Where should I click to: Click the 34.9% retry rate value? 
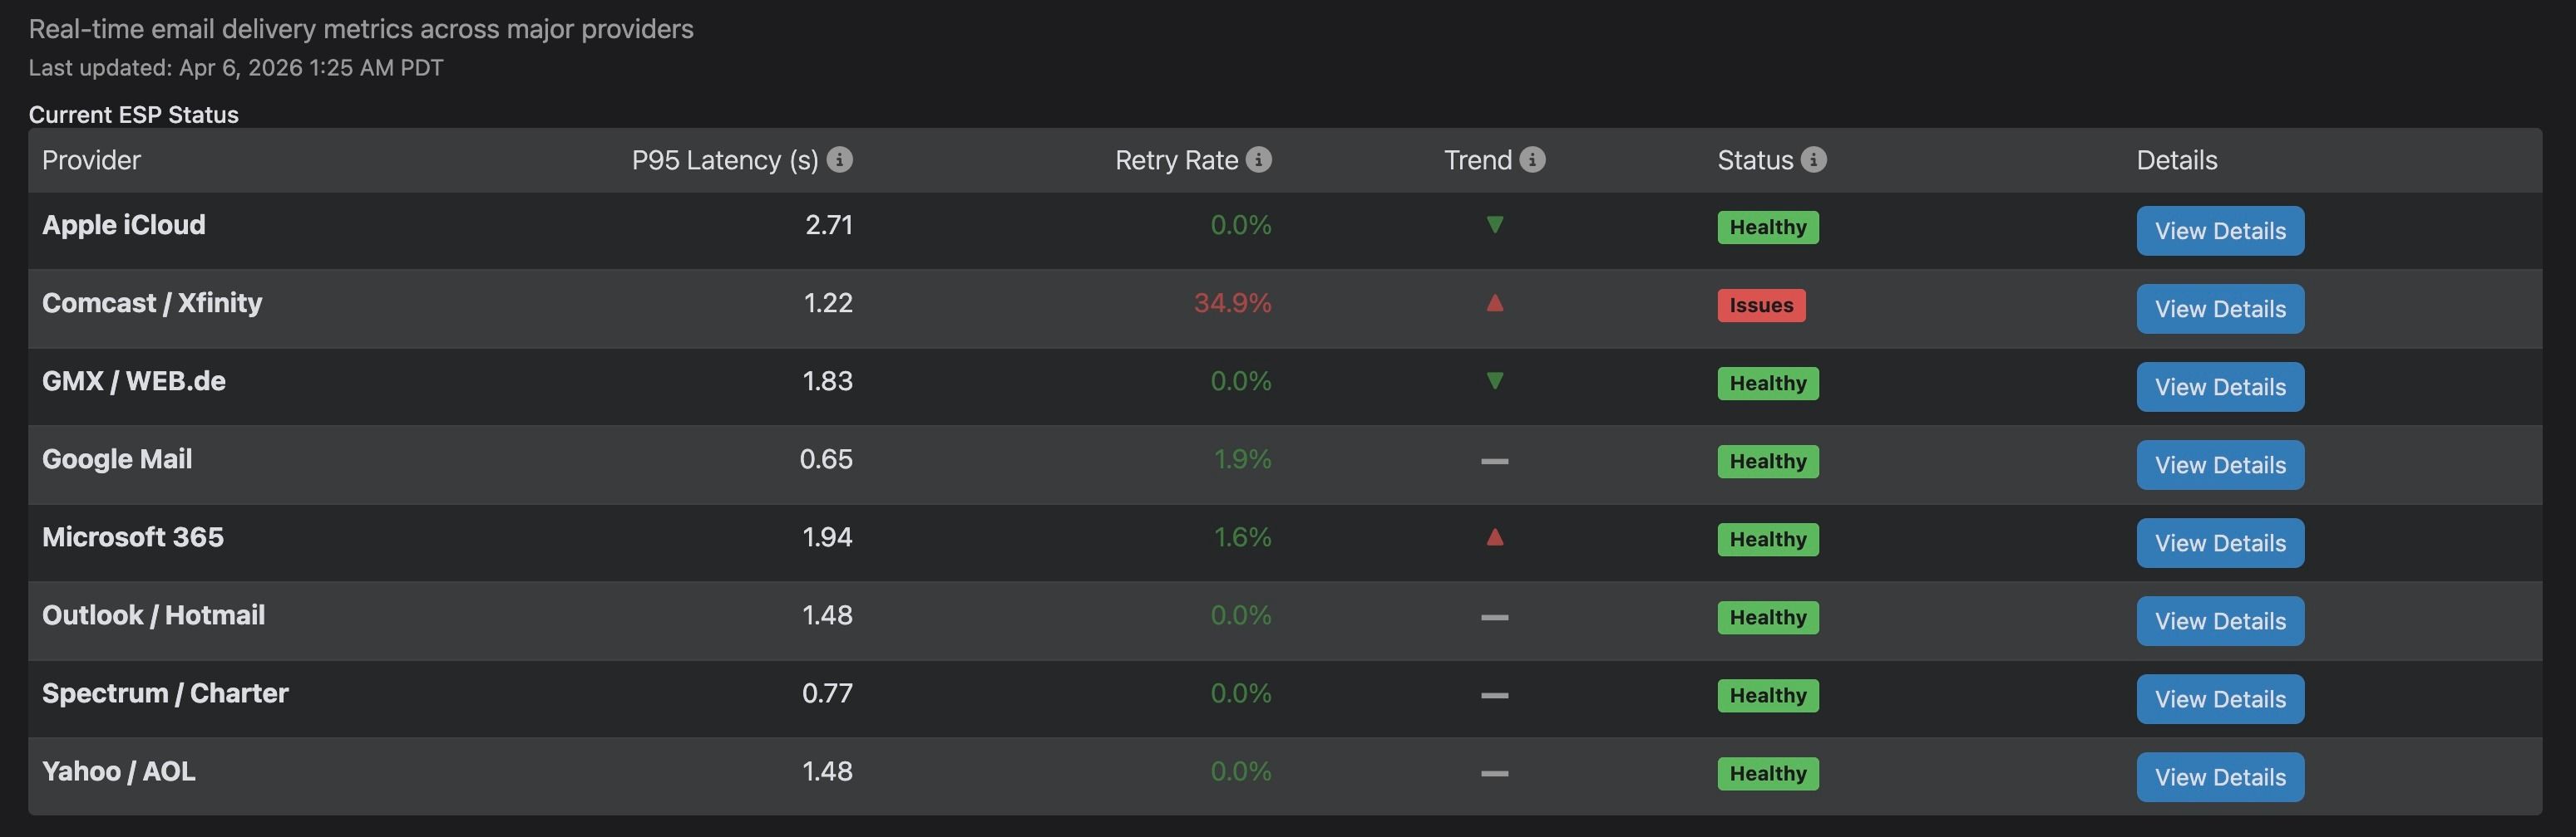click(x=1232, y=302)
